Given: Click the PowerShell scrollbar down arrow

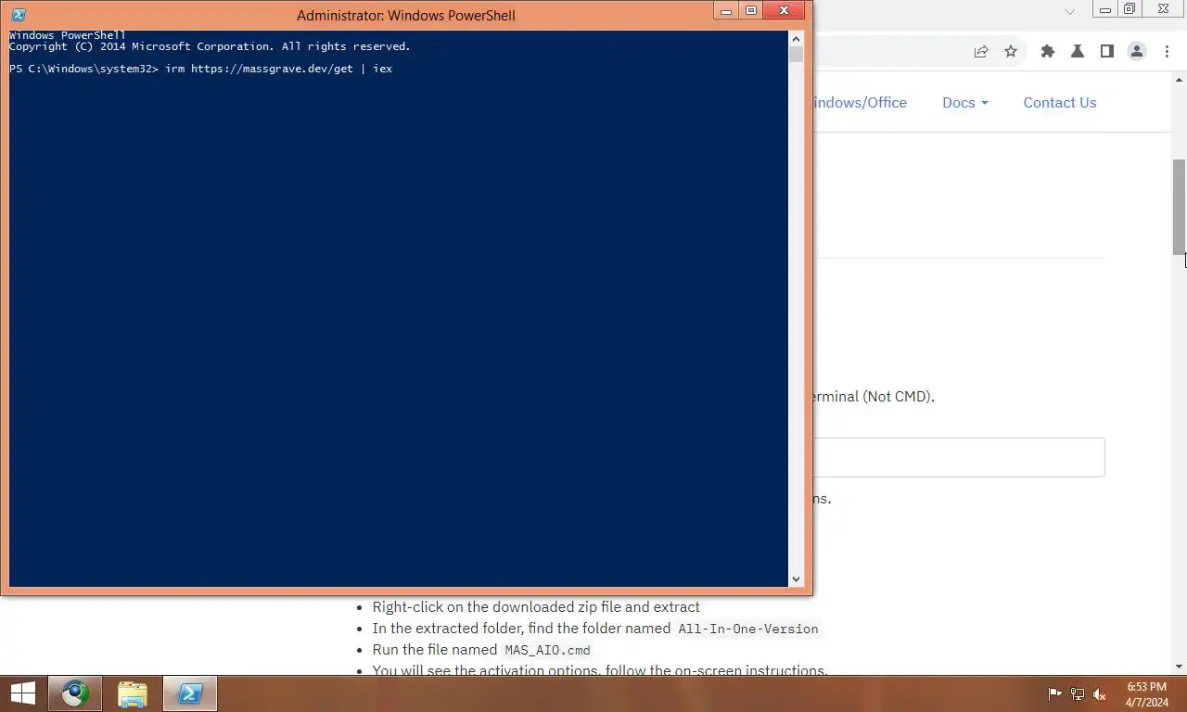Looking at the screenshot, I should click(796, 579).
